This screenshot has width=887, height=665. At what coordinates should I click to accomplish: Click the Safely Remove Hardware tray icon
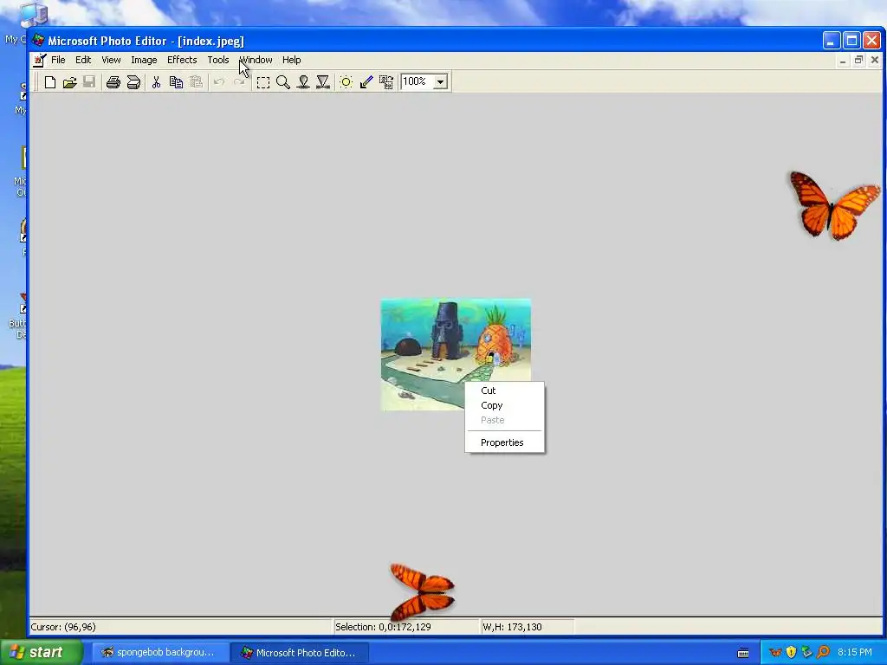click(806, 653)
